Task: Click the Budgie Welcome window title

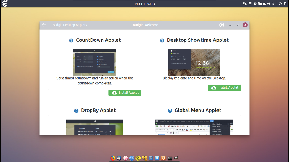Action: pos(146,25)
